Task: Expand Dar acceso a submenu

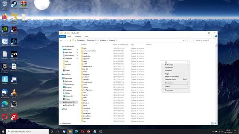Action: click(176, 83)
